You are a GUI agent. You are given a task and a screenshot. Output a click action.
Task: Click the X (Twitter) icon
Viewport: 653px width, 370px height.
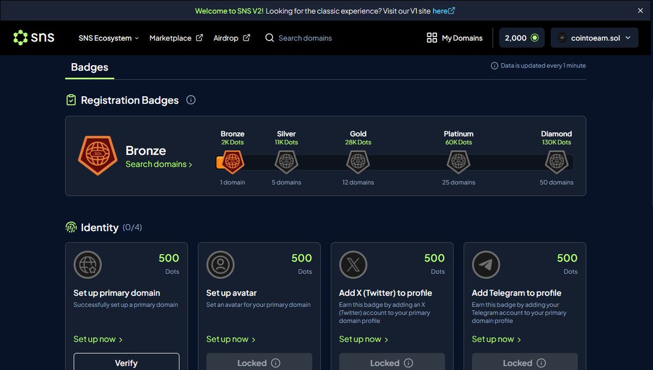tap(353, 265)
